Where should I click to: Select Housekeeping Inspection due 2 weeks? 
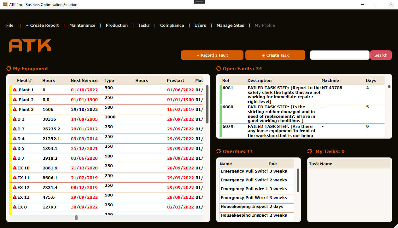click(x=256, y=215)
